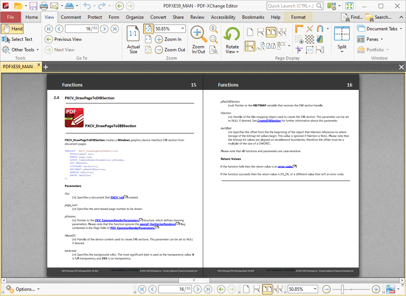406x296 pixels.
Task: Expand the zoom percentage dropdown in ribbon
Action: point(183,29)
